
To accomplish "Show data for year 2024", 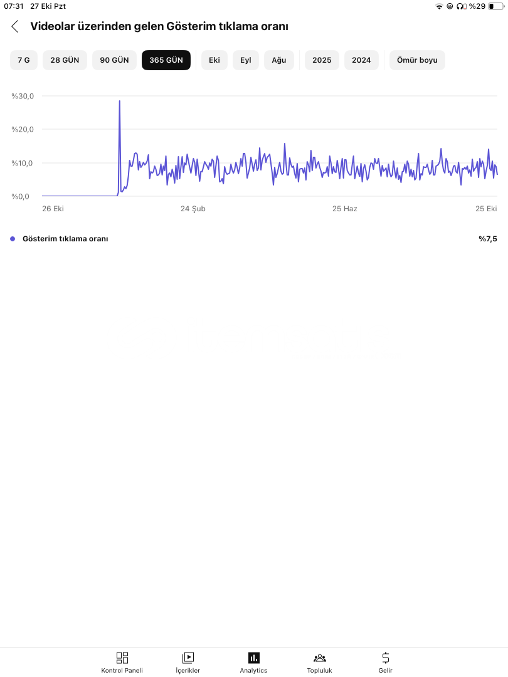I will (x=361, y=60).
